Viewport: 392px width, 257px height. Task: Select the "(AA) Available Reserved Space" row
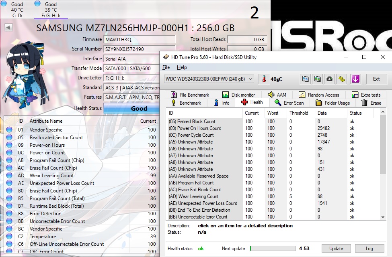[273, 176]
